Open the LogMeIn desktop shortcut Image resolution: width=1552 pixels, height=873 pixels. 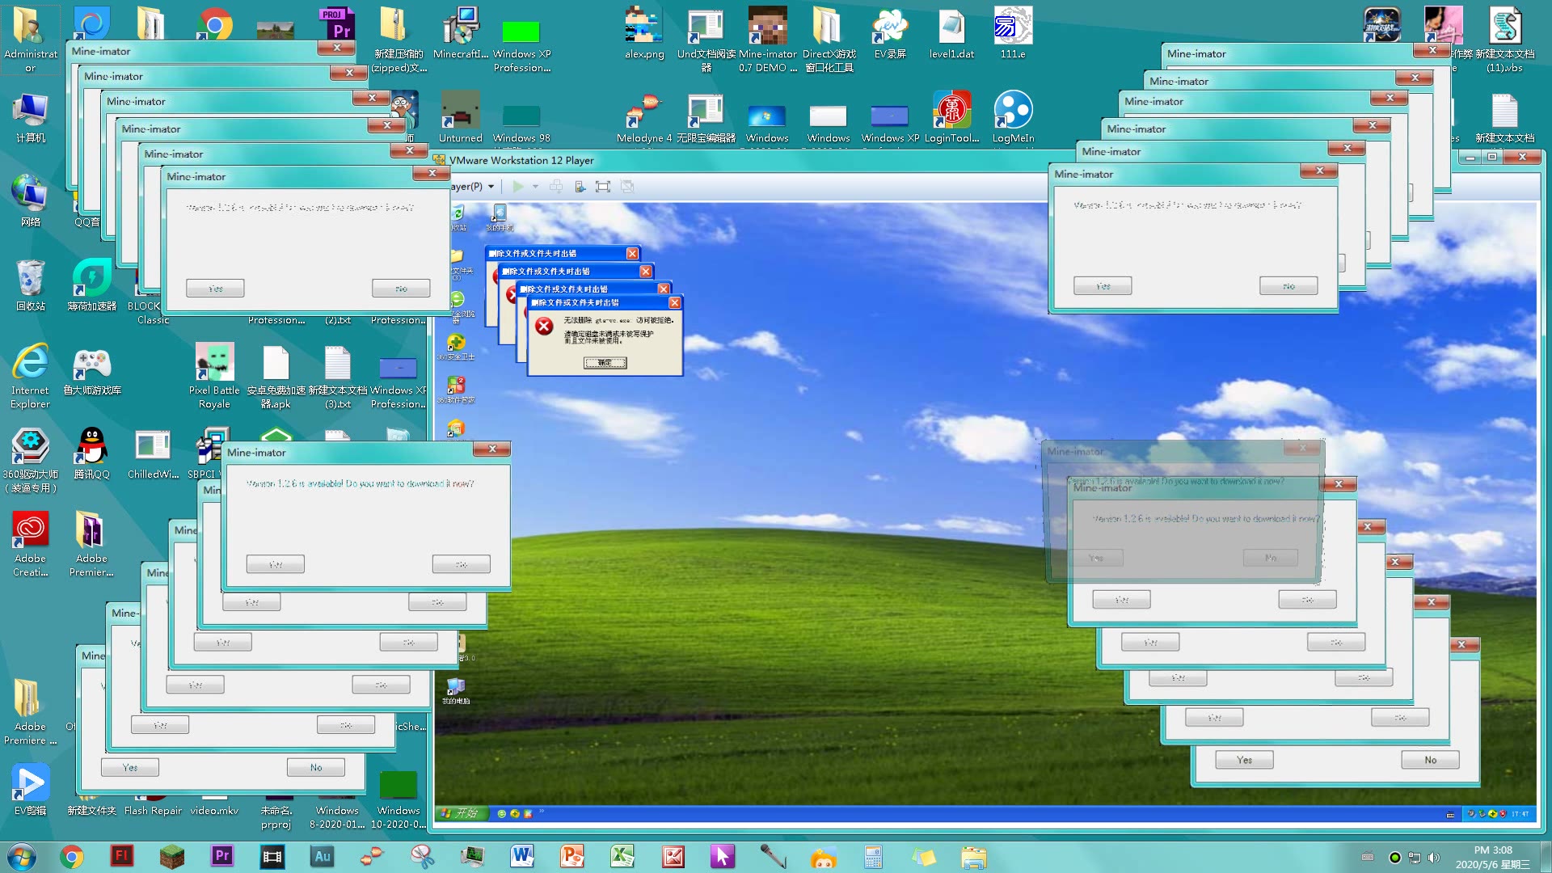click(1013, 118)
